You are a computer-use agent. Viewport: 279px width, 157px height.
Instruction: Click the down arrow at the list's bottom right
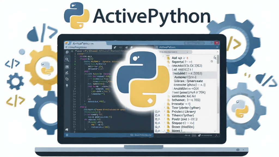pyautogui.click(x=215, y=131)
